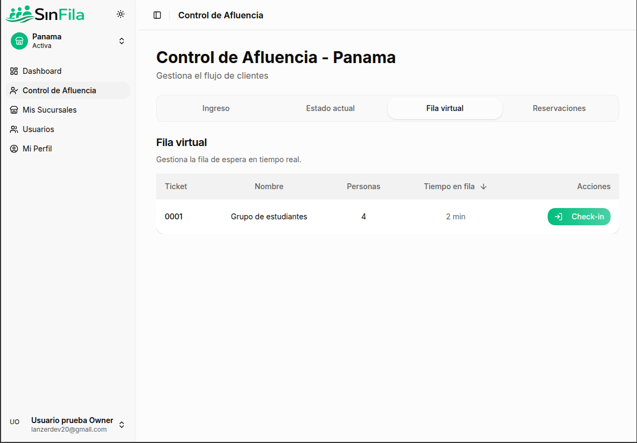Image resolution: width=637 pixels, height=443 pixels.
Task: Check in the Grupo de estudiantes group
Action: pos(579,216)
